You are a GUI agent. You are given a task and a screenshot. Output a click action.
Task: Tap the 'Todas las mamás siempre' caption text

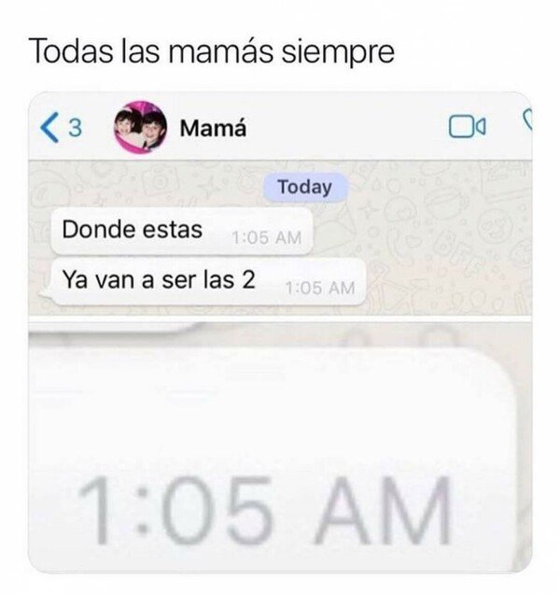click(x=212, y=51)
